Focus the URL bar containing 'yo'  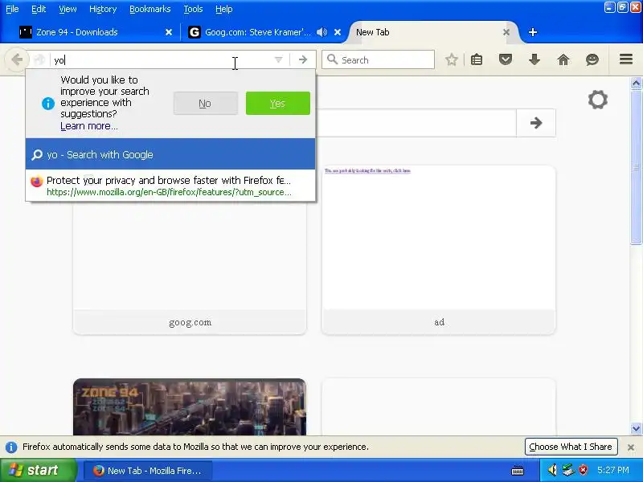click(162, 60)
